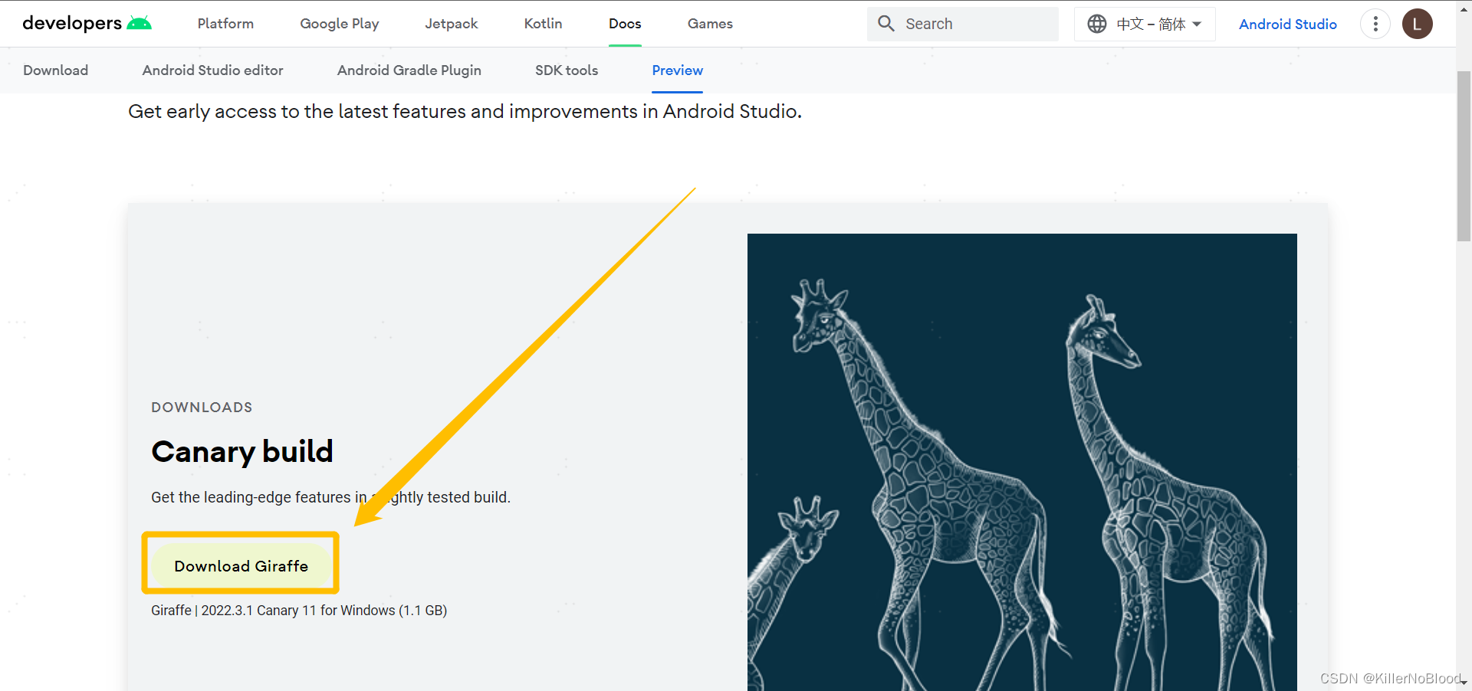Go to the Kotlin section
The width and height of the screenshot is (1472, 691).
544,24
